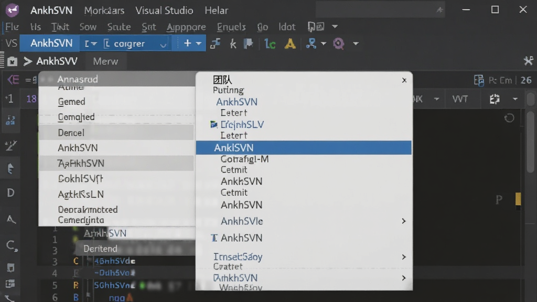Close the submenu with X button
Screen dimensions: 537x302
[404, 80]
